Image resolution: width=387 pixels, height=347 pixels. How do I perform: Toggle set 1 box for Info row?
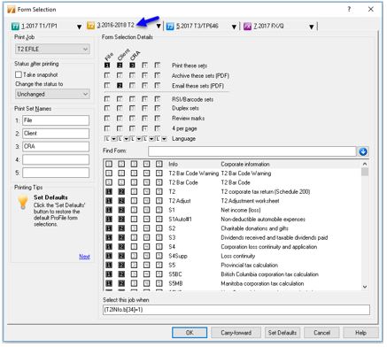coord(109,164)
